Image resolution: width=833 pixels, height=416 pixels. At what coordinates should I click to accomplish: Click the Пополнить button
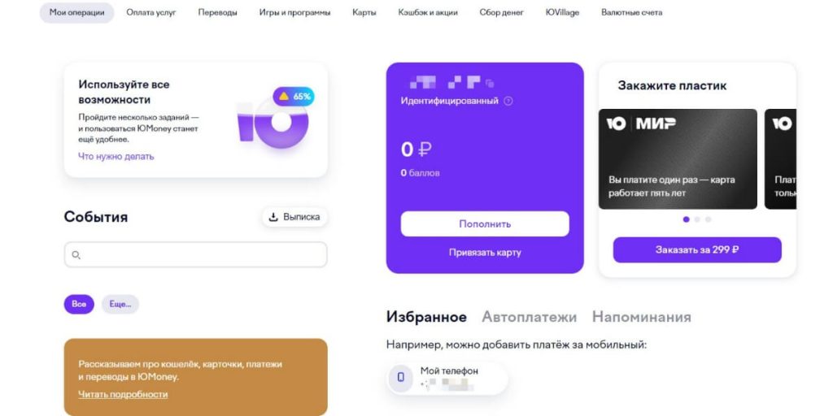(485, 224)
